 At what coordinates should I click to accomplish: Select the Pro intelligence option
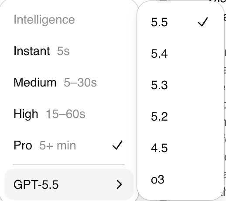coord(69,146)
